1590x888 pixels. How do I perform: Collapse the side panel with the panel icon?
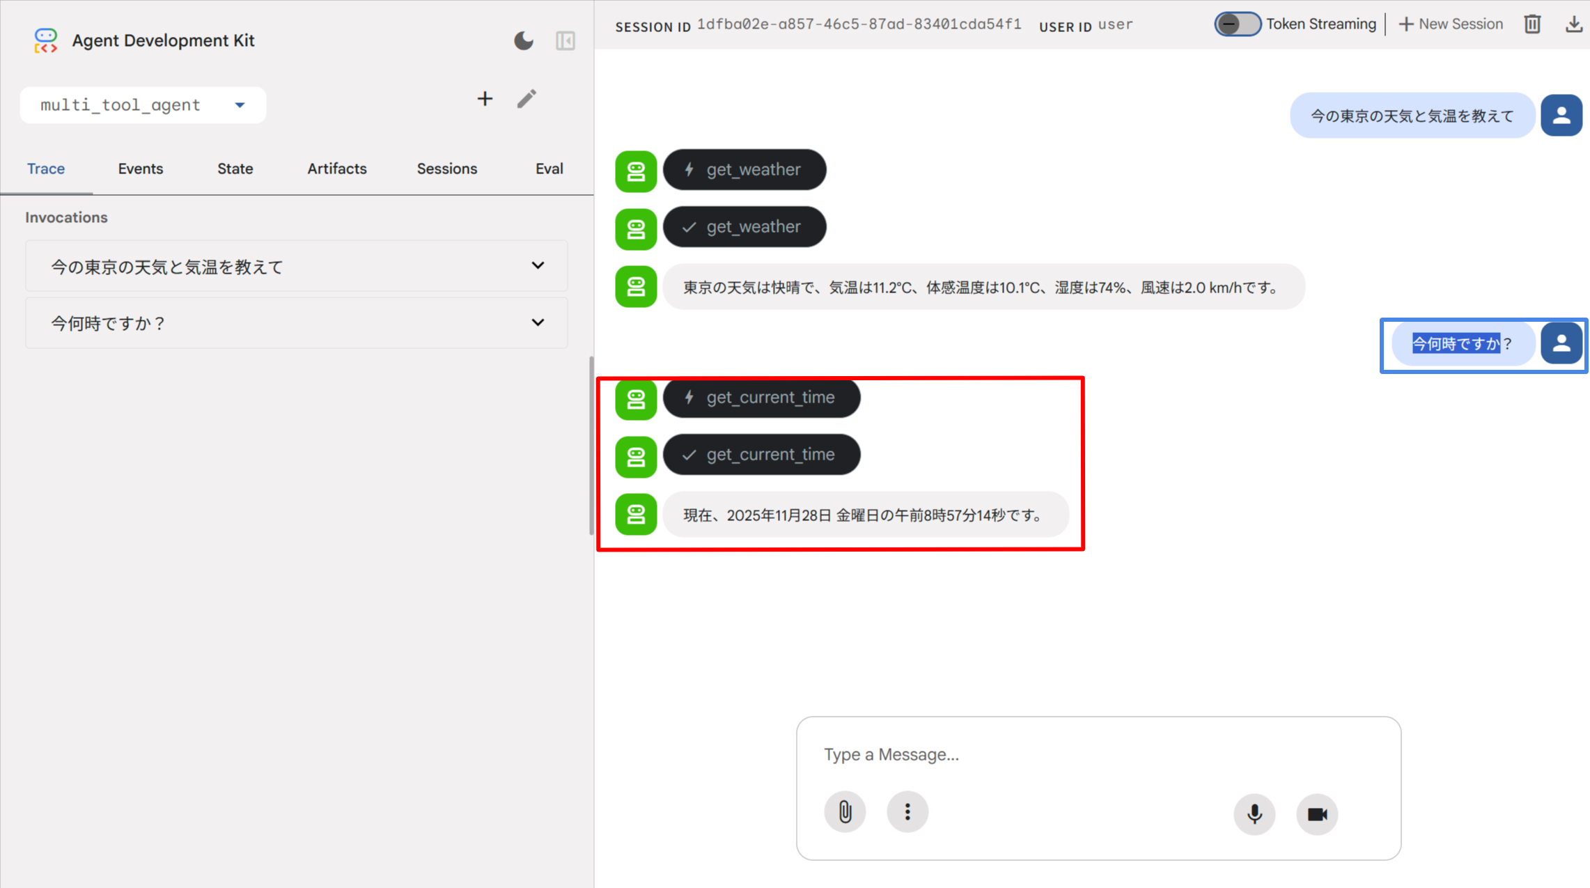coord(566,40)
